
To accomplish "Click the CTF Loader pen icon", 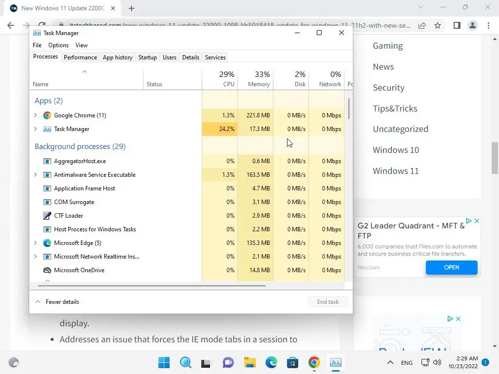I will (47, 216).
